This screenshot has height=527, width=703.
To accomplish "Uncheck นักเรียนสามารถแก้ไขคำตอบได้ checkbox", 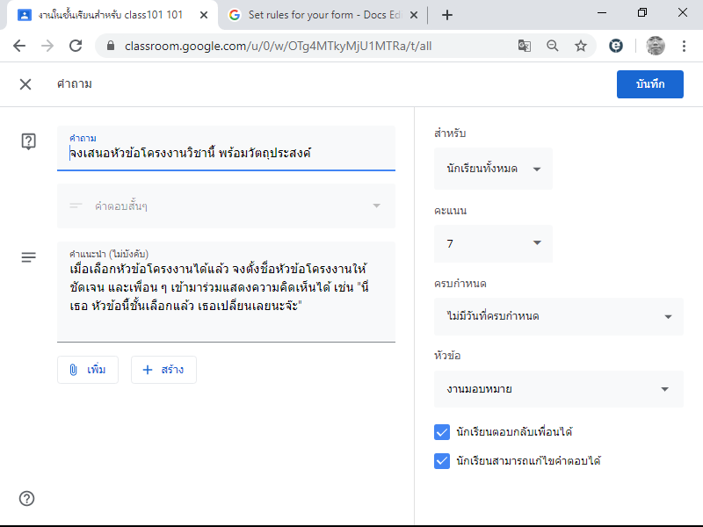I will pos(442,460).
